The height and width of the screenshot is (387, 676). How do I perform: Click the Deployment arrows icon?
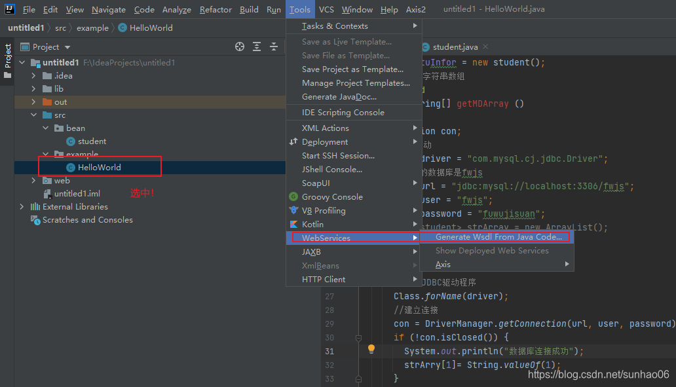[x=293, y=142]
